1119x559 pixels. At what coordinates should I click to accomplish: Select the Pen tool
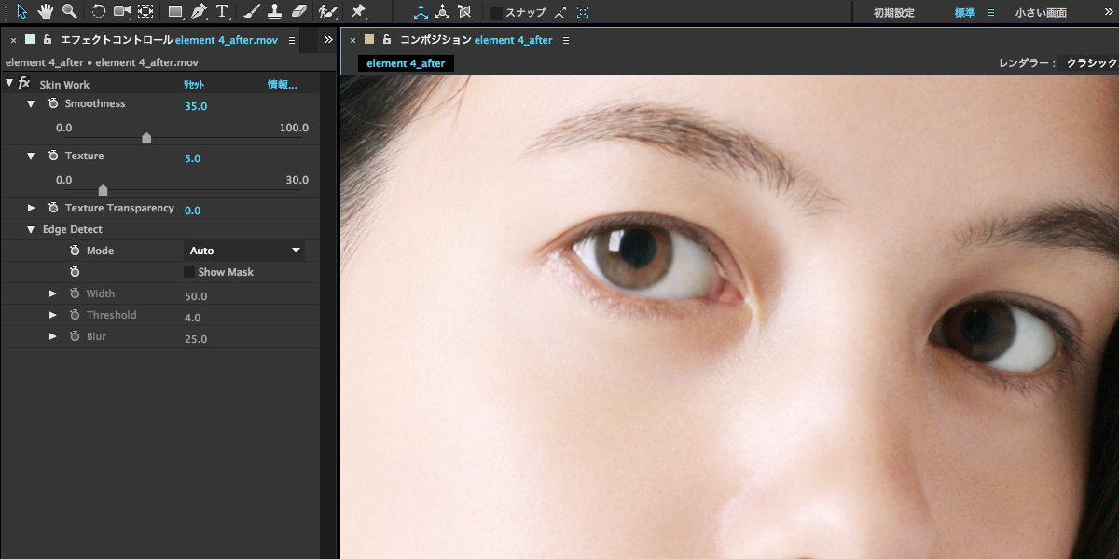click(199, 12)
